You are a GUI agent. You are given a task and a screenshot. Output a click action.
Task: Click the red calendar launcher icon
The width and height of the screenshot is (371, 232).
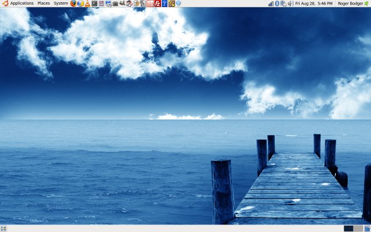click(150, 3)
